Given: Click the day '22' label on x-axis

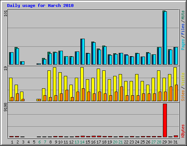Looking at the screenshot, I should 126,142.
